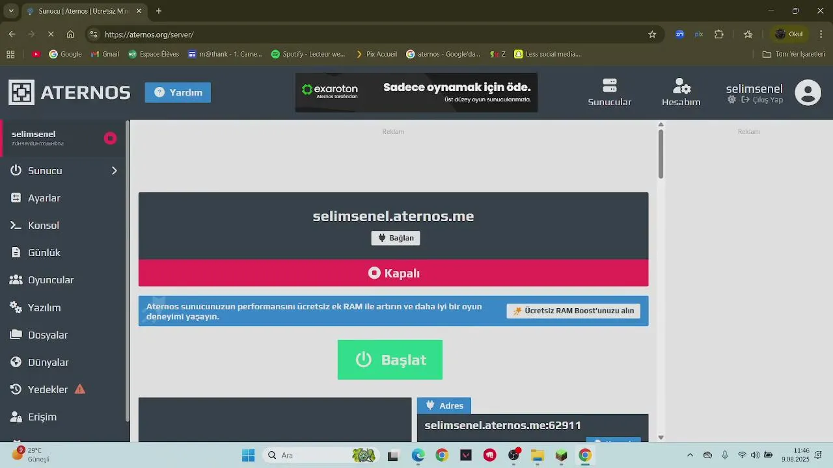Open Minecraft block icon in taskbar
This screenshot has width=833, height=468.
click(x=561, y=455)
